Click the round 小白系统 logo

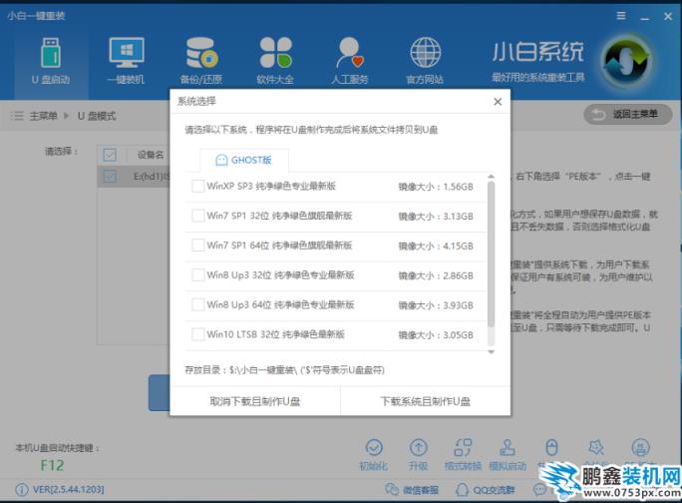click(x=627, y=61)
